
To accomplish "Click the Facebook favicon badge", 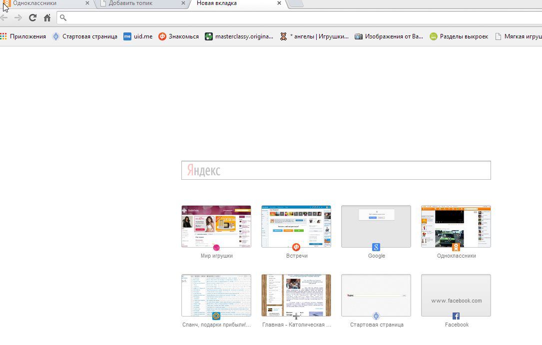I will pyautogui.click(x=456, y=316).
